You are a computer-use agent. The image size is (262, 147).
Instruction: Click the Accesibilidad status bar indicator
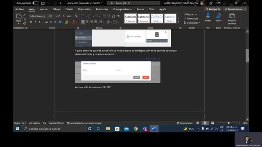(x=84, y=123)
